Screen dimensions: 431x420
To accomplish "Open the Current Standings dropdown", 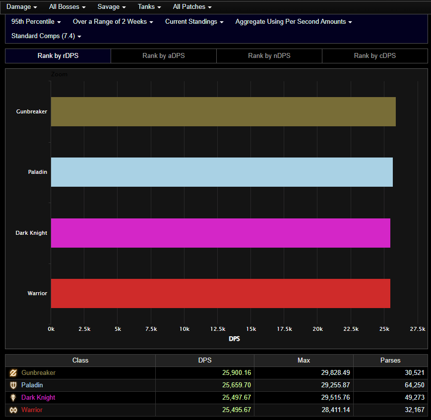I will (x=194, y=22).
